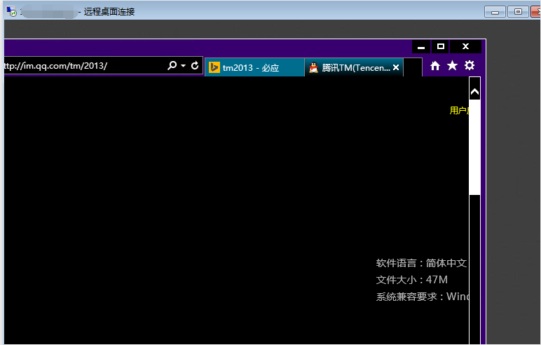
Task: Close the Internet Explorer window
Action: click(x=465, y=47)
